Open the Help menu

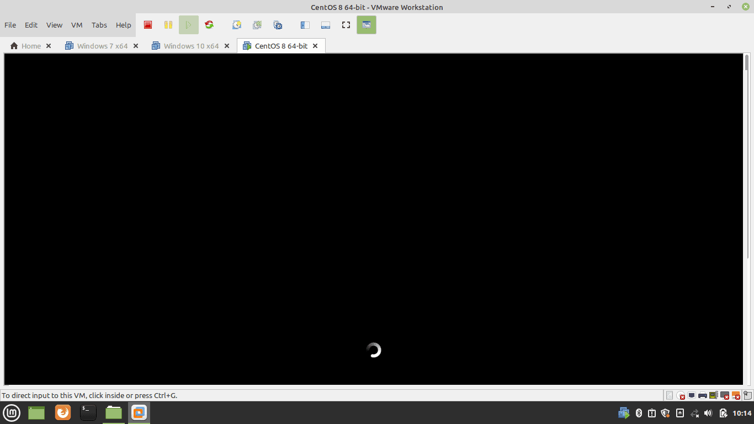[124, 25]
